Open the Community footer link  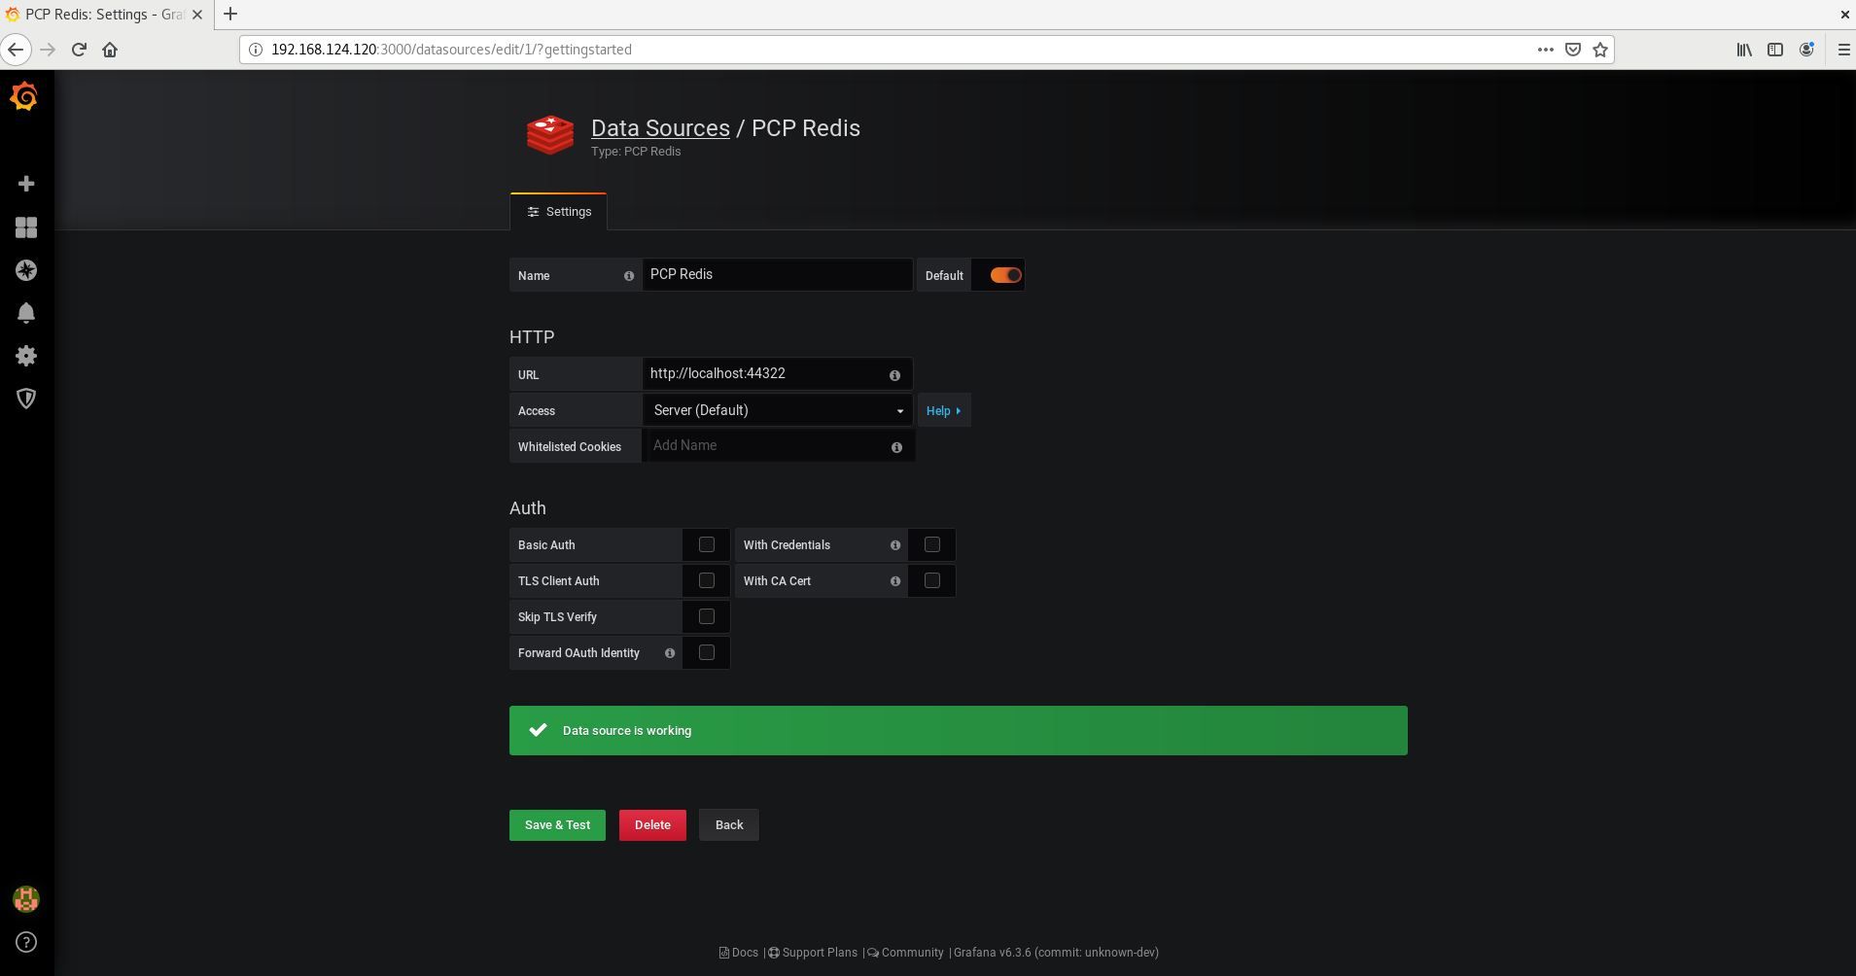tap(906, 953)
